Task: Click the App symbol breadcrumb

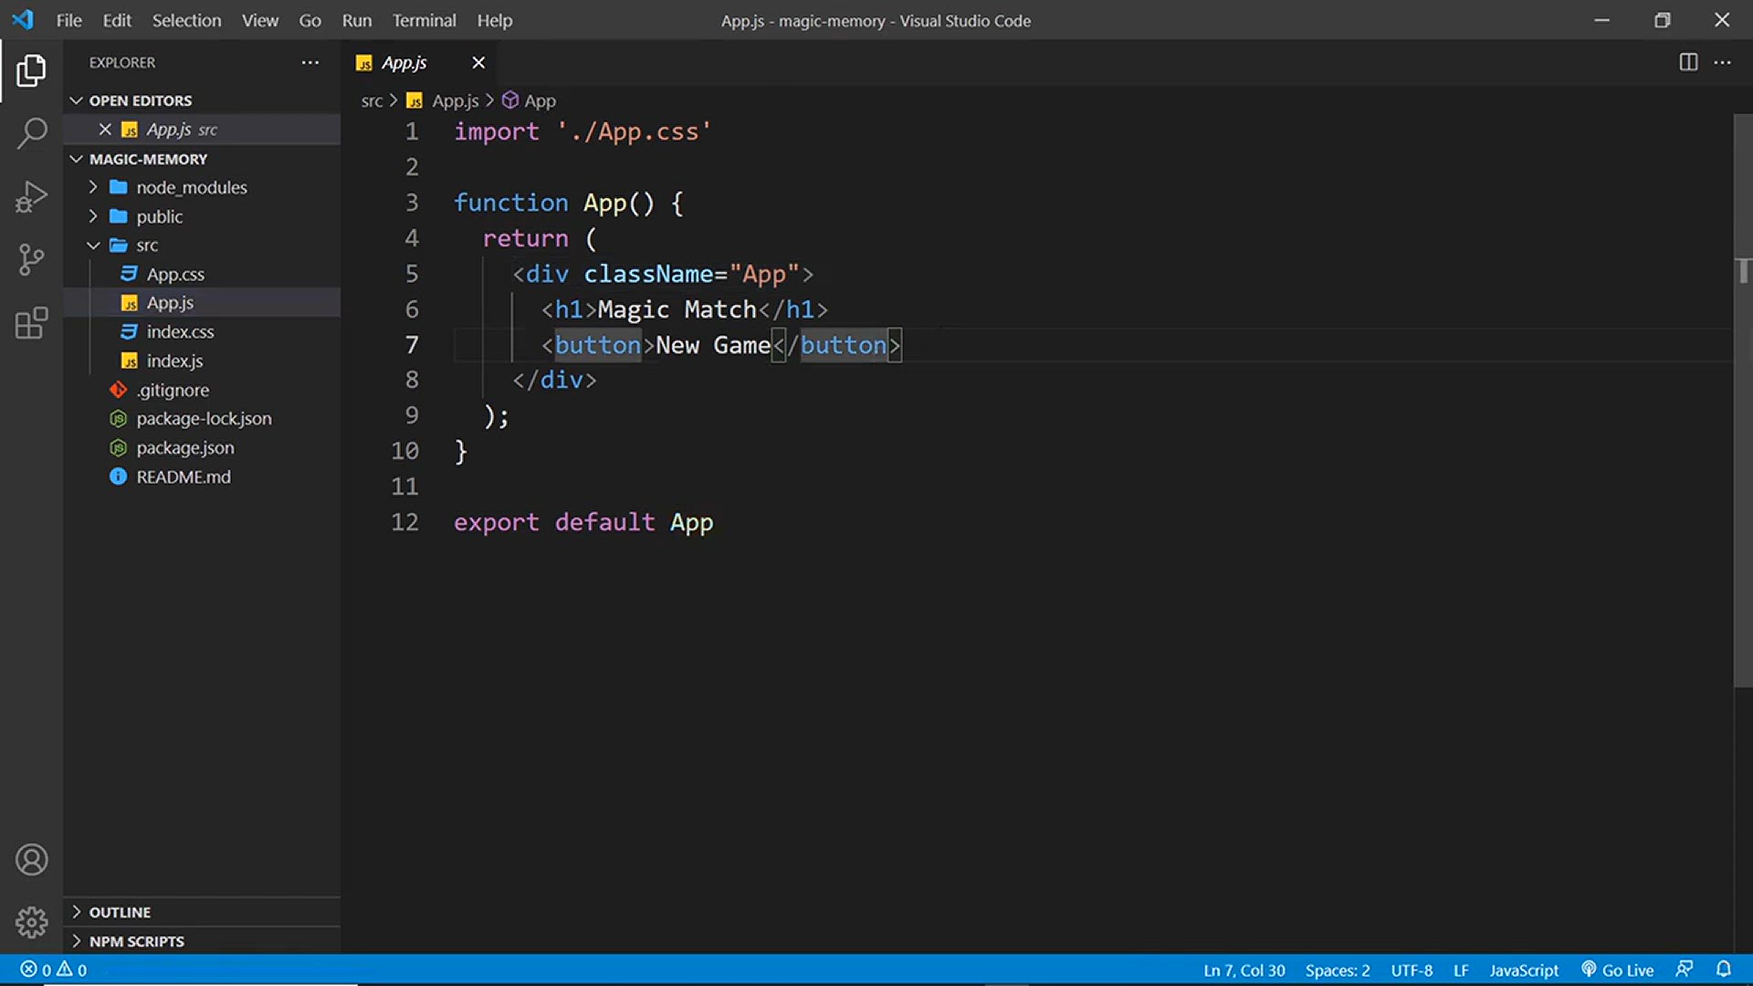Action: tap(530, 100)
